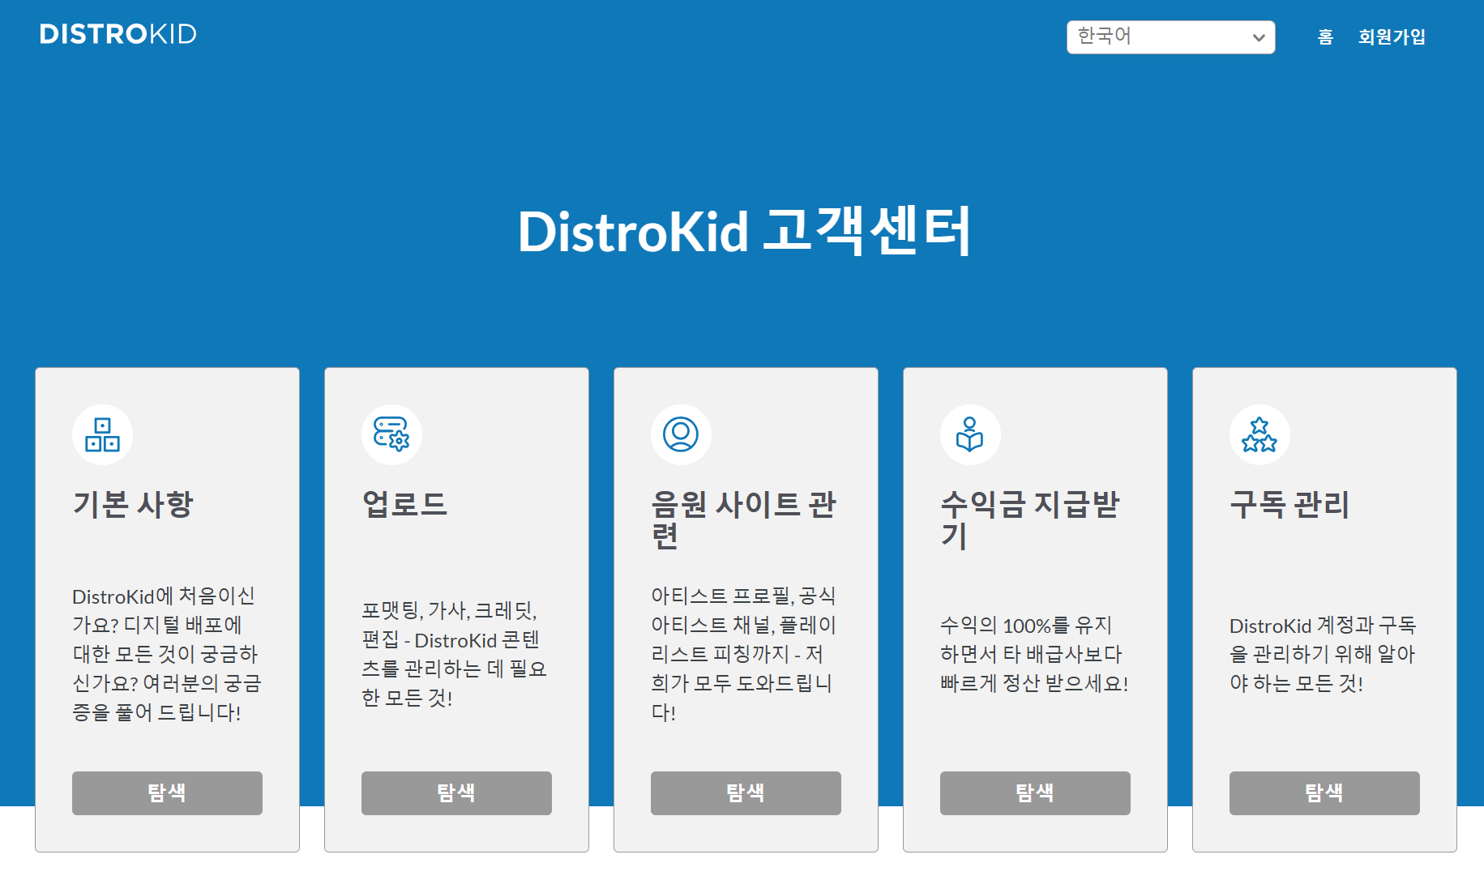This screenshot has height=893, width=1484.
Task: Click the DistroKid 고객센터 page heading
Action: pyautogui.click(x=743, y=232)
